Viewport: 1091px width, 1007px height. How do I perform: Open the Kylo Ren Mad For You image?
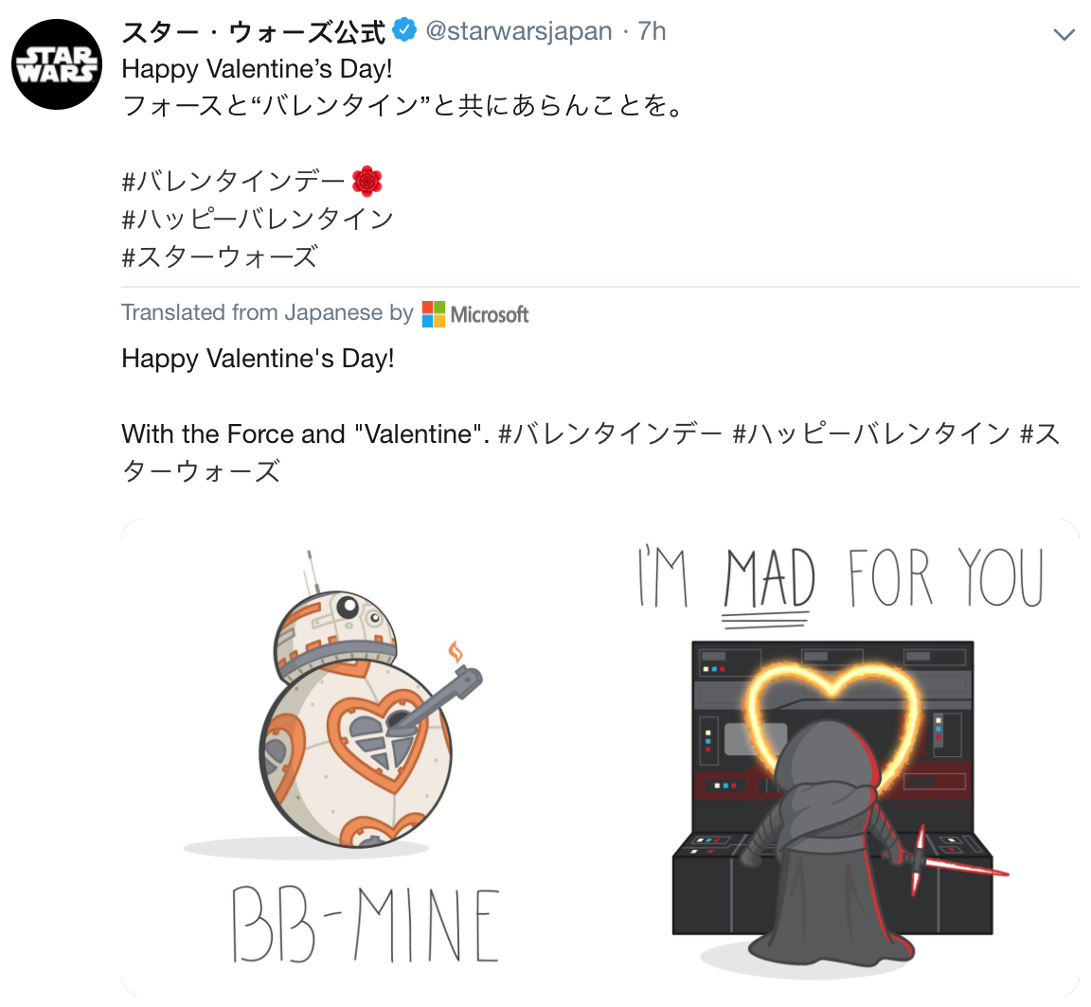840,757
